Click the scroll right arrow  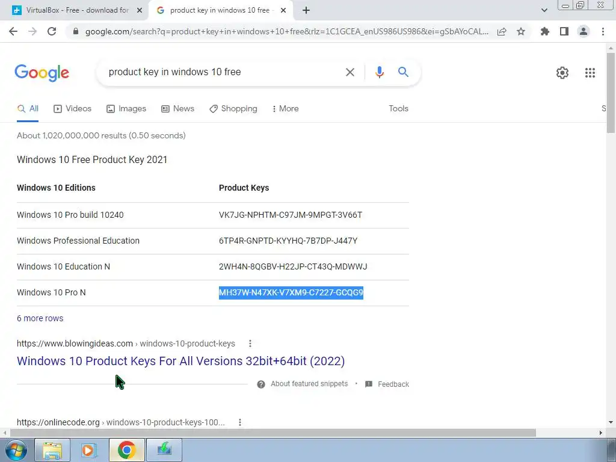[601, 433]
